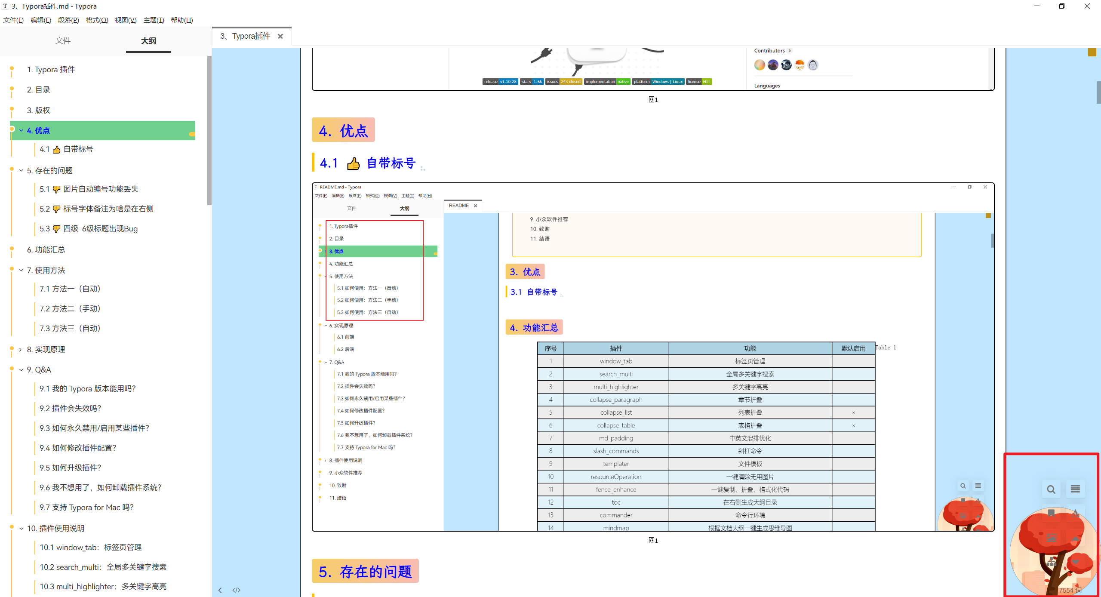Image resolution: width=1101 pixels, height=597 pixels.
Task: Select outline item '5.2 标号字体备注为啥是在右侧'
Action: coord(96,209)
